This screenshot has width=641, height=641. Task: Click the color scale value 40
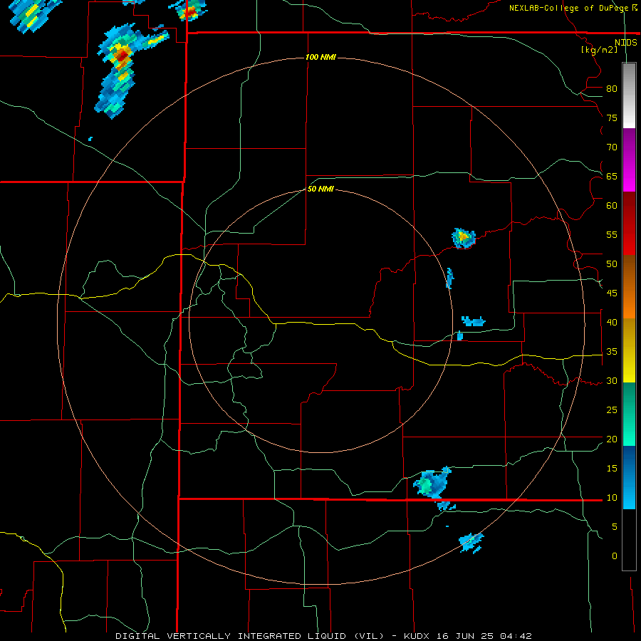pyautogui.click(x=612, y=323)
